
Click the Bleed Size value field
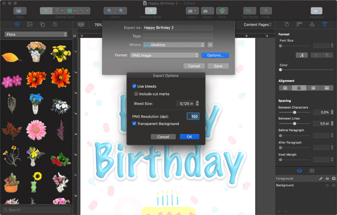coord(185,104)
